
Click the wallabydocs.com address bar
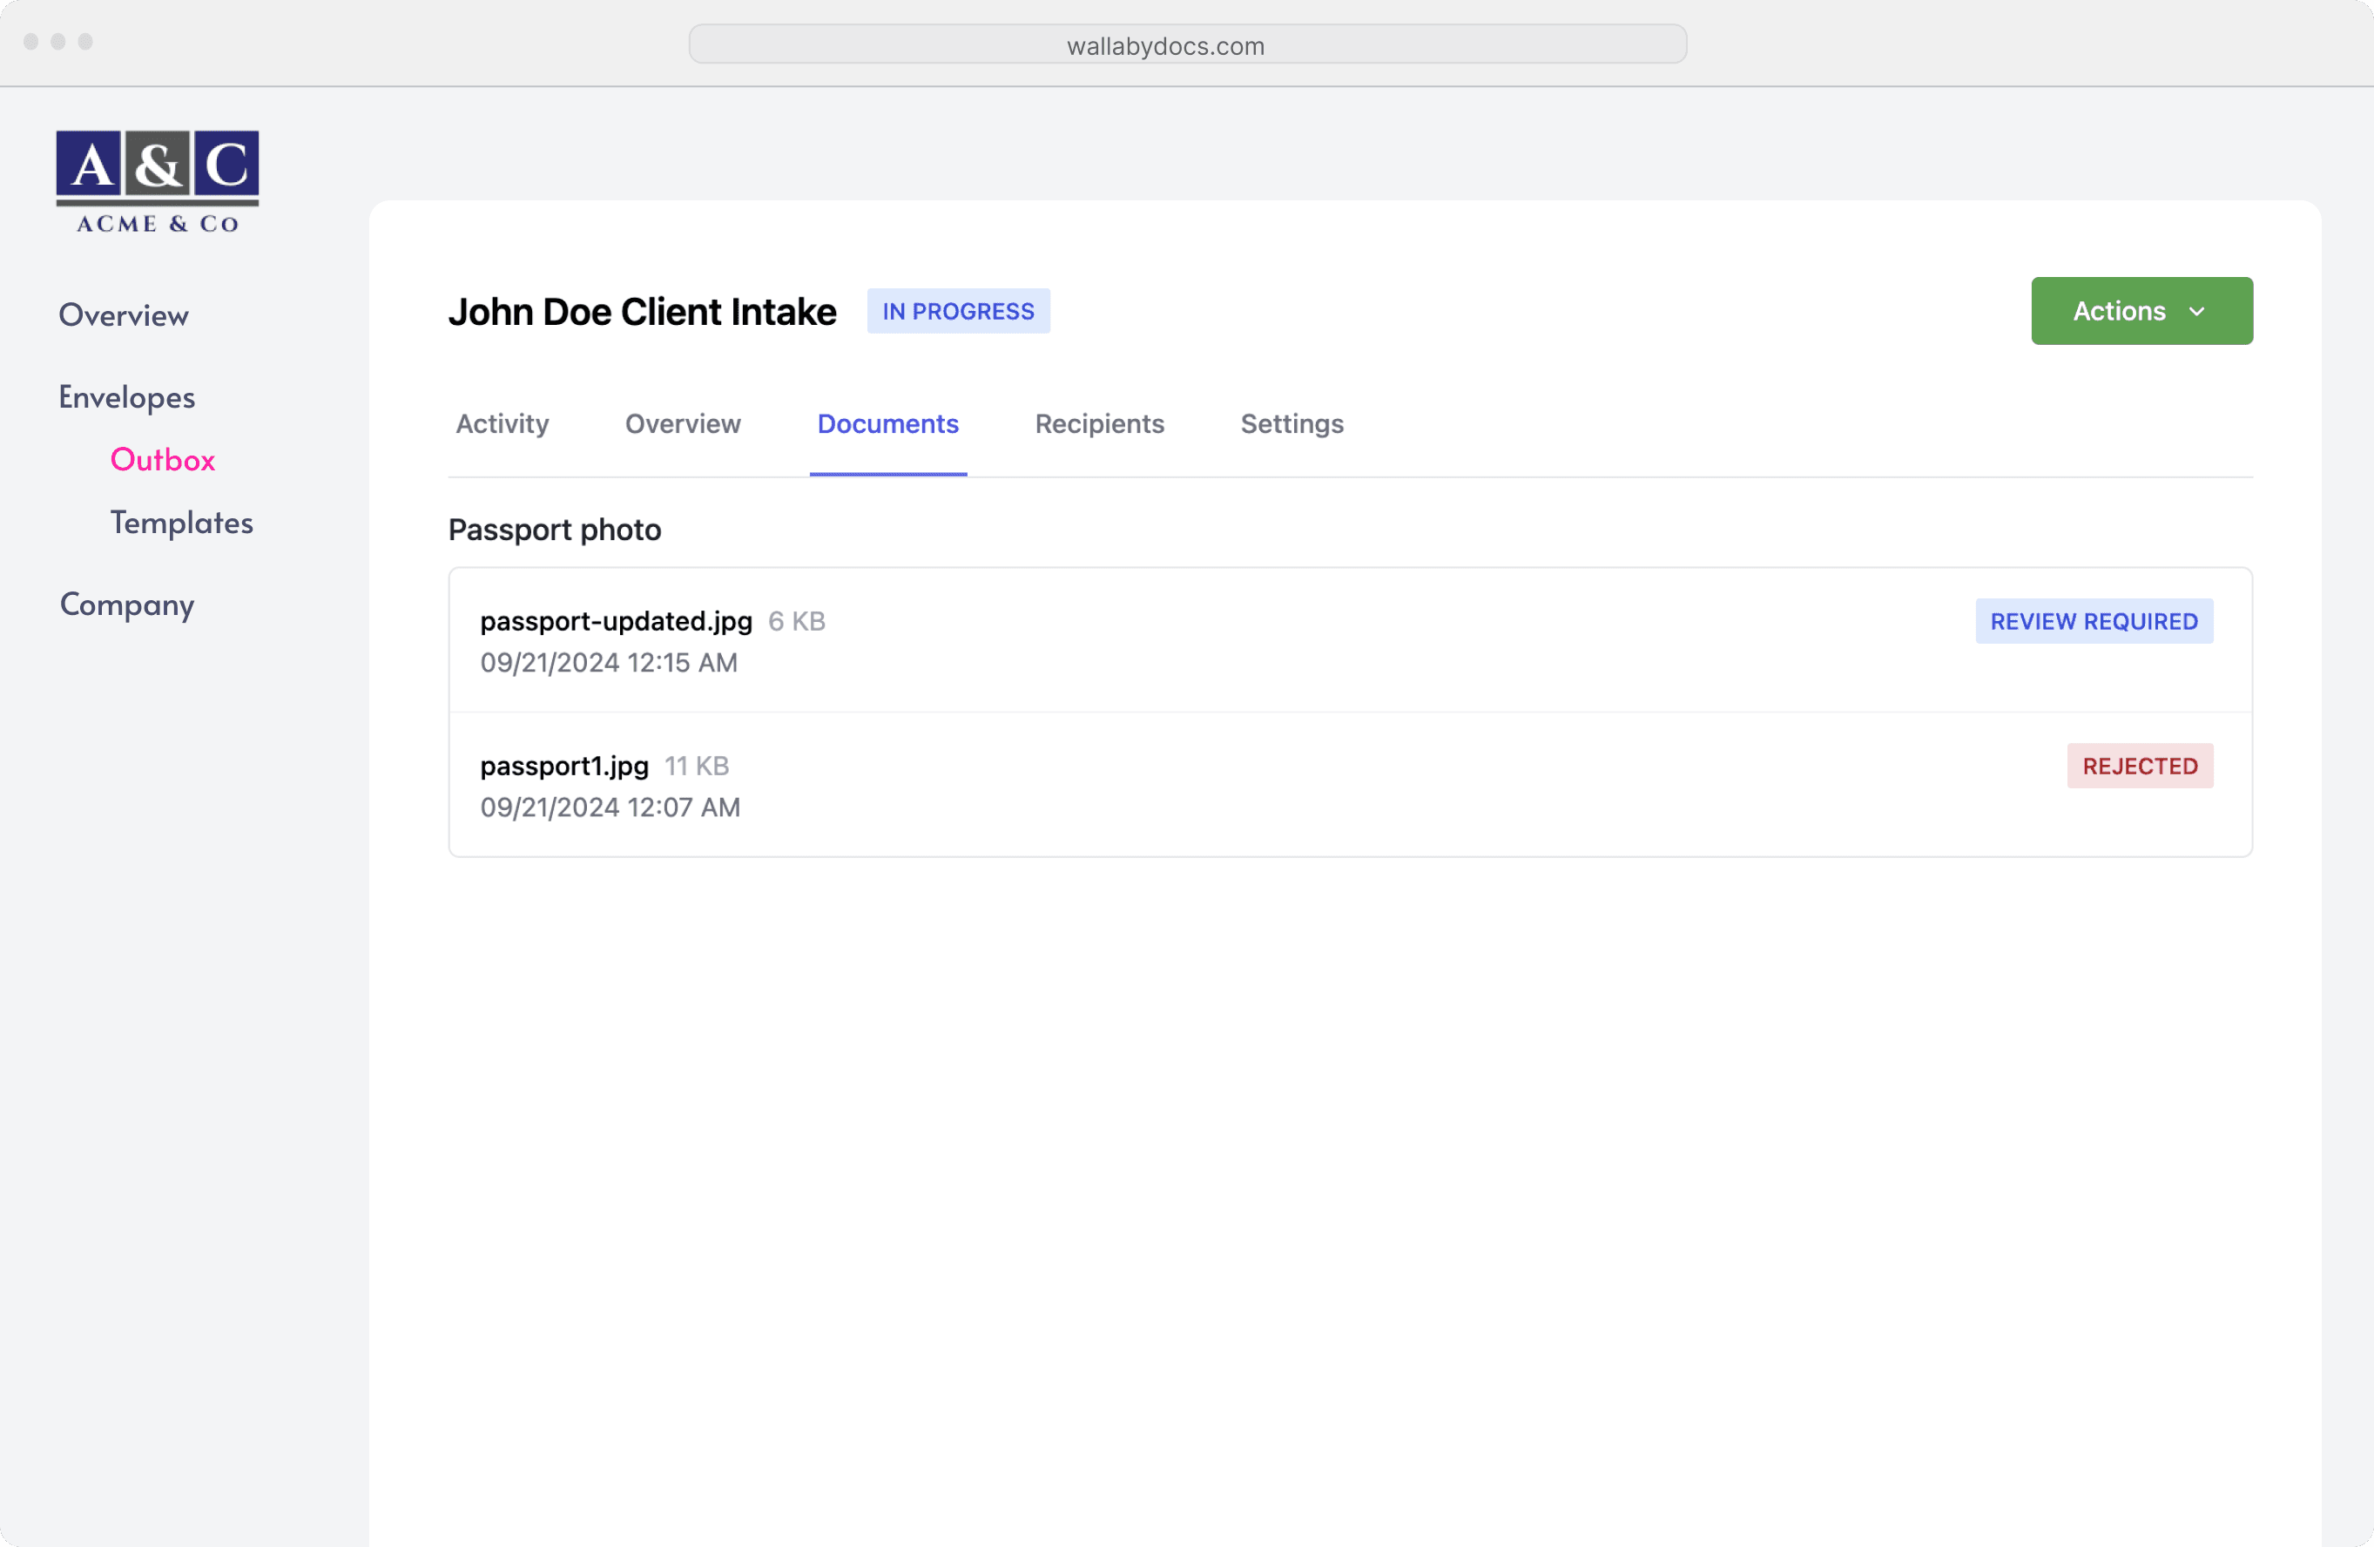[1187, 45]
